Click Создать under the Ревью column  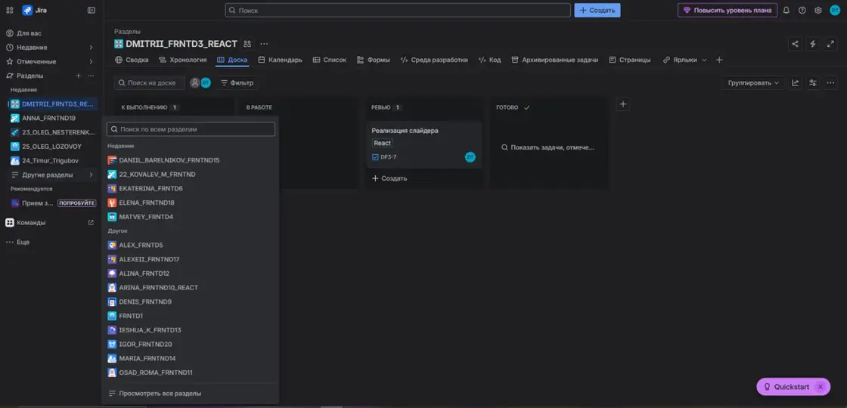[x=389, y=178]
